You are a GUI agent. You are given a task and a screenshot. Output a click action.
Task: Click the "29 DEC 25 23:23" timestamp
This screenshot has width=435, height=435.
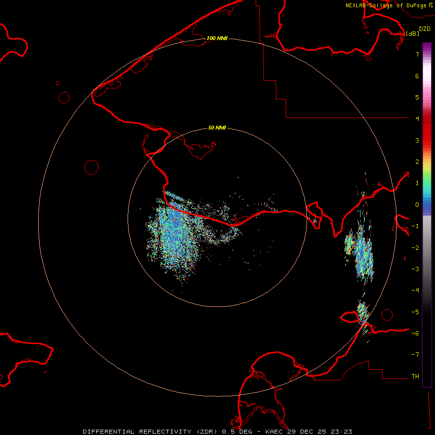tap(319, 432)
